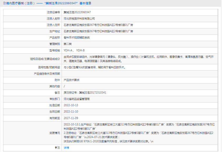
Task: Select the slash value in 其他内容 row
Action: 64,86
